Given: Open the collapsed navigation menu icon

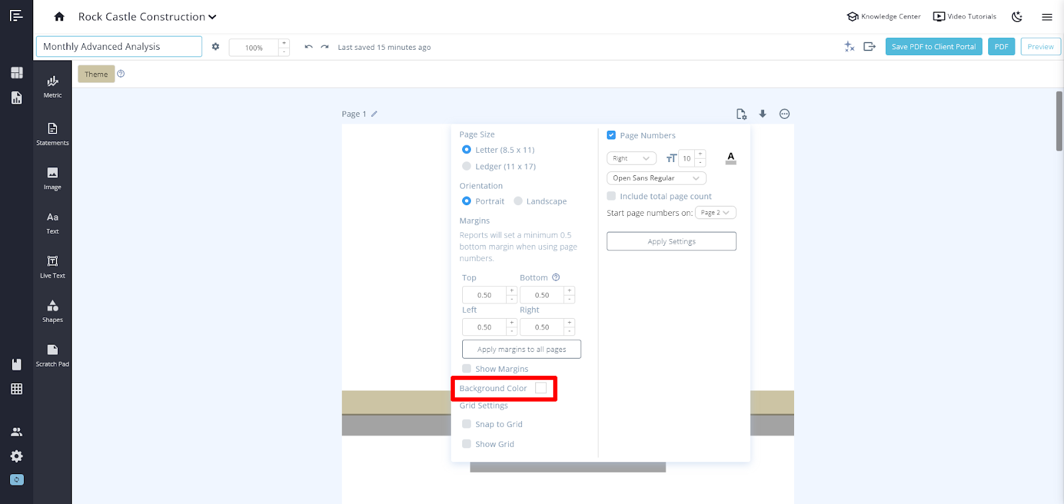Looking at the screenshot, I should (x=17, y=16).
